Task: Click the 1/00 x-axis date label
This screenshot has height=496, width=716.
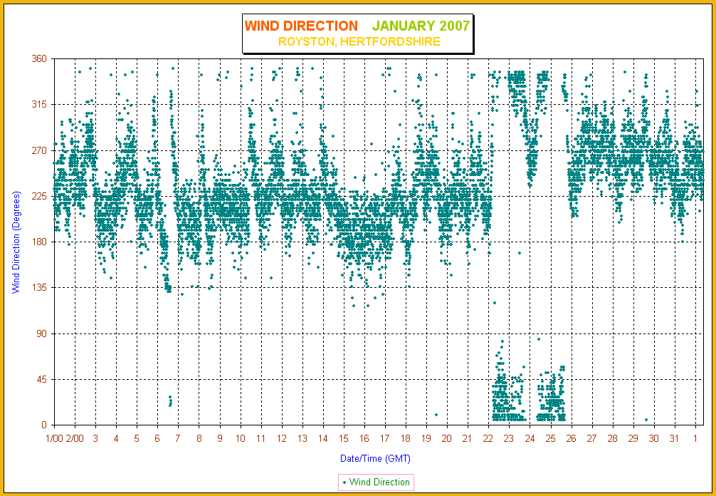Action: (x=54, y=438)
